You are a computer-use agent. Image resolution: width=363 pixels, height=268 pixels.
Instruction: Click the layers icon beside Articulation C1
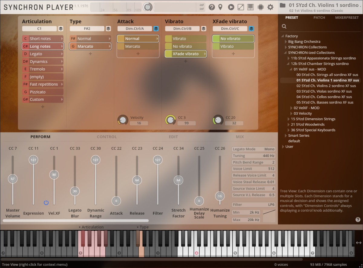pyautogui.click(x=61, y=29)
